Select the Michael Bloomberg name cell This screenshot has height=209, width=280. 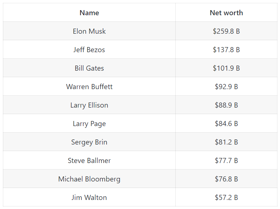click(89, 179)
